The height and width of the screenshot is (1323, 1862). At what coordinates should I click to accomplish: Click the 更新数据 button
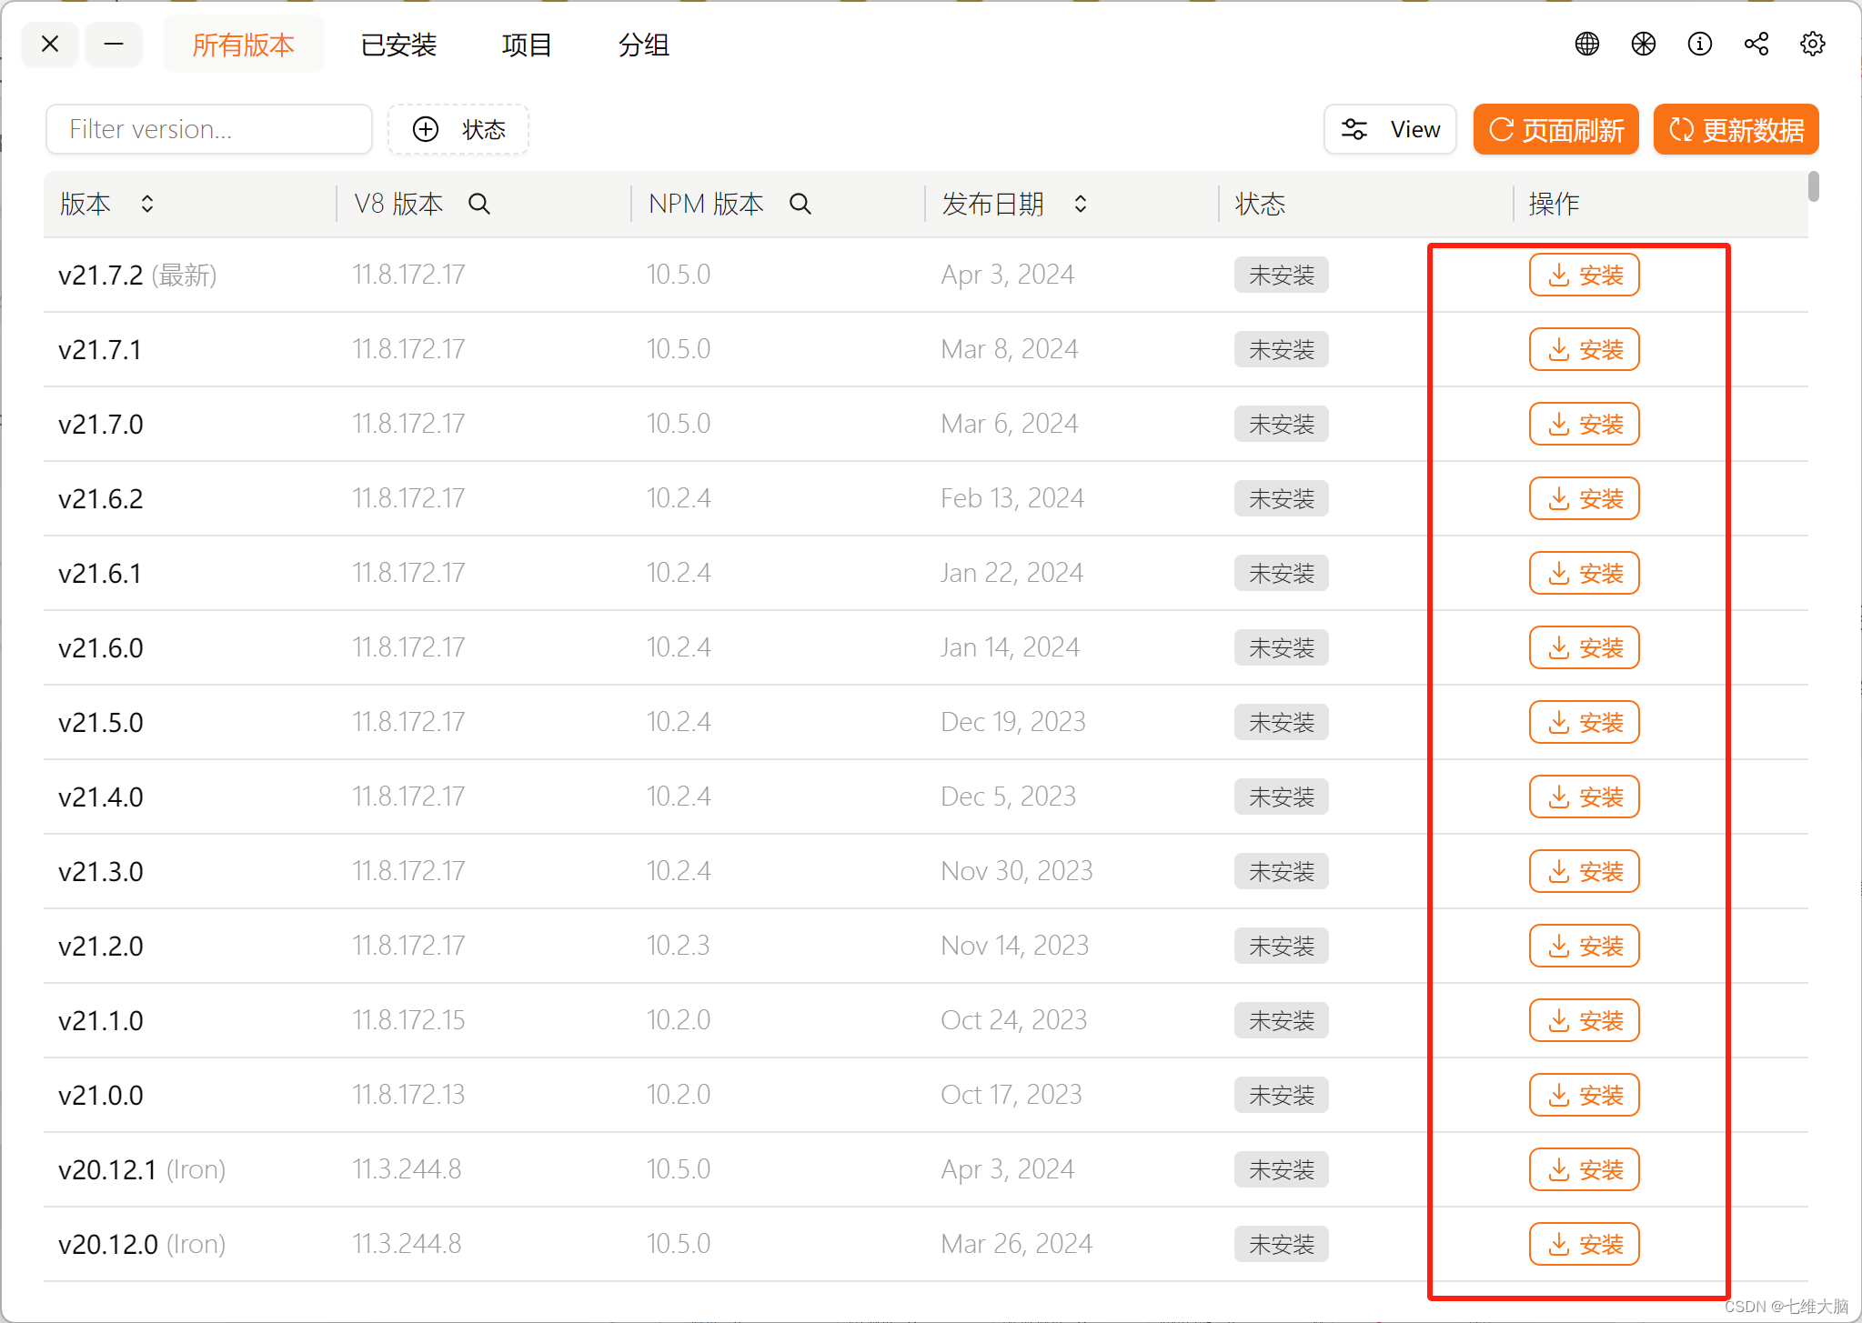coord(1736,129)
